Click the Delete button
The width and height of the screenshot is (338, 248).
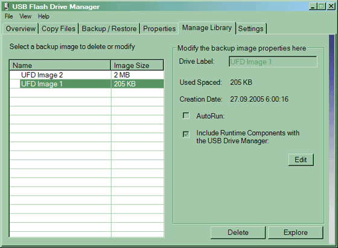click(238, 232)
